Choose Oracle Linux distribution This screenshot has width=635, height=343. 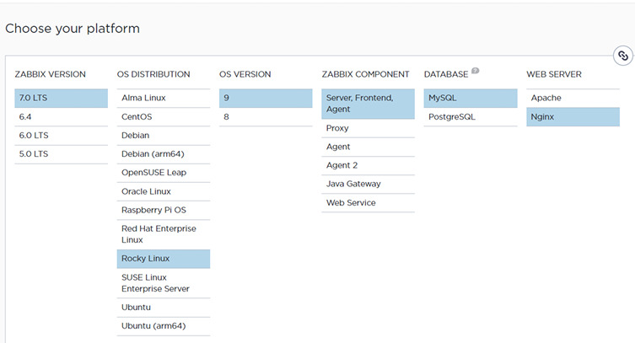[164, 191]
